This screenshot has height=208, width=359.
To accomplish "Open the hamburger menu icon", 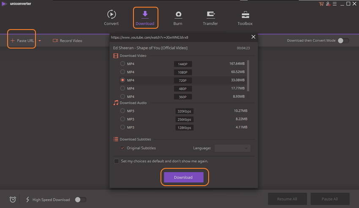I will pyautogui.click(x=335, y=4).
